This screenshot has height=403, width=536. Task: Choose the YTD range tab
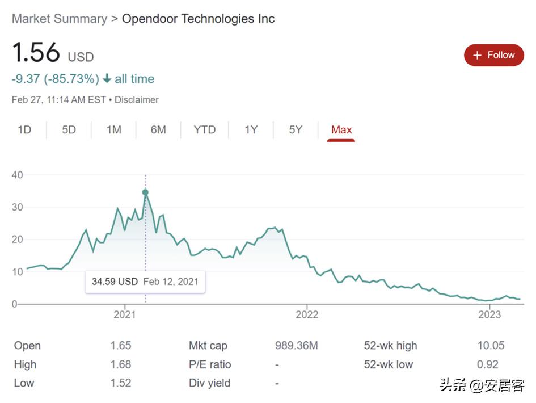pyautogui.click(x=204, y=129)
